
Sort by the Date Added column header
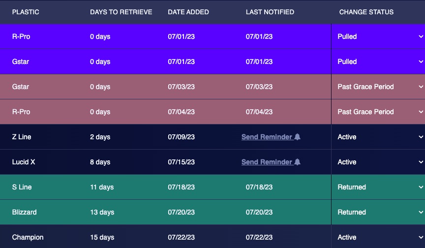pos(188,12)
